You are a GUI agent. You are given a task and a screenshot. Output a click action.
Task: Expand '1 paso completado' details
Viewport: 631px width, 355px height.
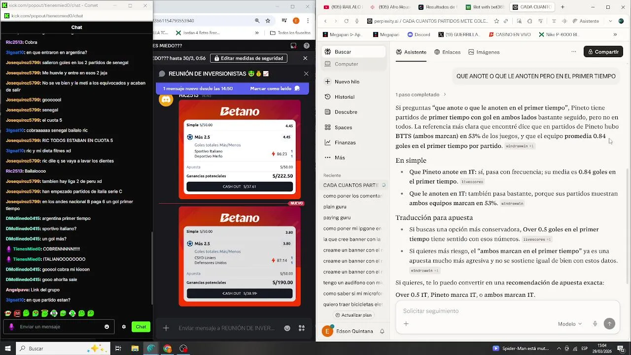tap(421, 94)
